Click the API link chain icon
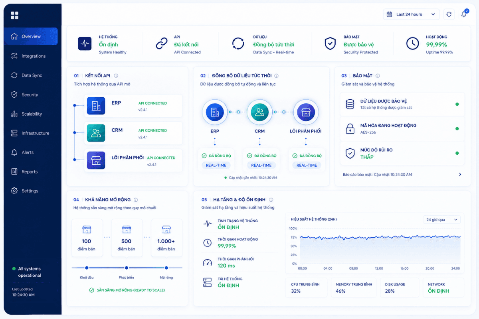479x319 pixels. (161, 43)
